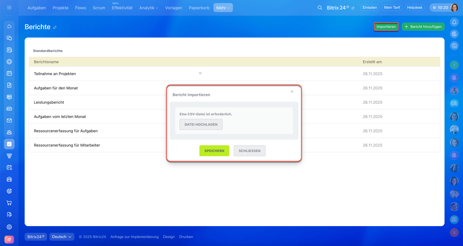The image size is (463, 246).
Task: Click the 10:20 work time clock
Action: pyautogui.click(x=440, y=8)
